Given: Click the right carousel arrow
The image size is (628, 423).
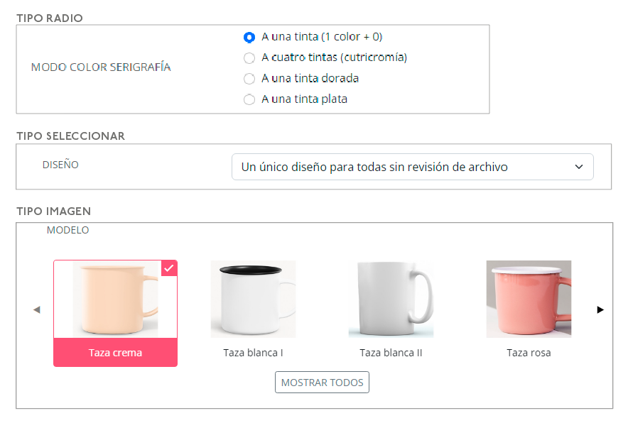Looking at the screenshot, I should [x=600, y=309].
